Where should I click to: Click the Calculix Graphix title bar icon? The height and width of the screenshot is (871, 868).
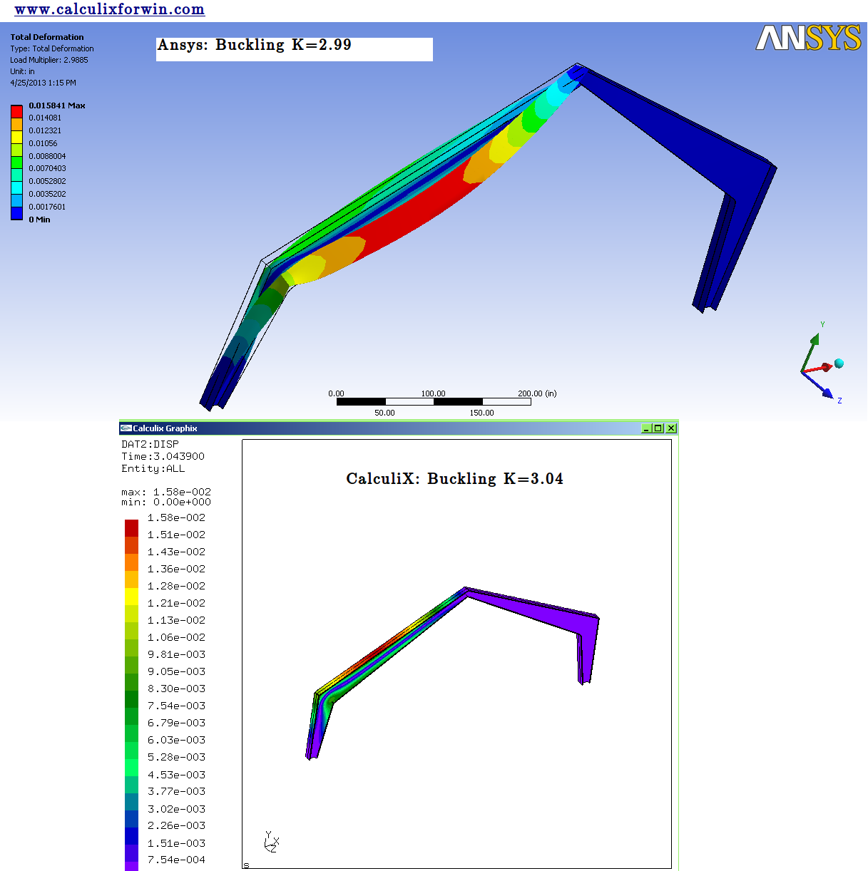point(126,428)
